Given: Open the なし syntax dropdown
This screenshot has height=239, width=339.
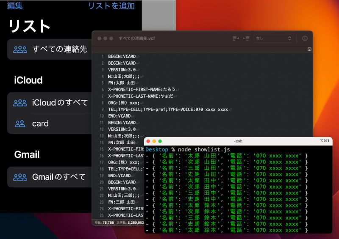Looking at the screenshot, I should click(273, 38).
